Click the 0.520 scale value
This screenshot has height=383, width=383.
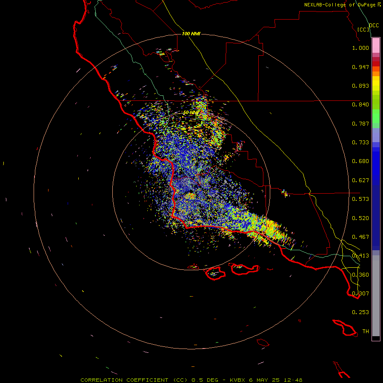click(360, 218)
